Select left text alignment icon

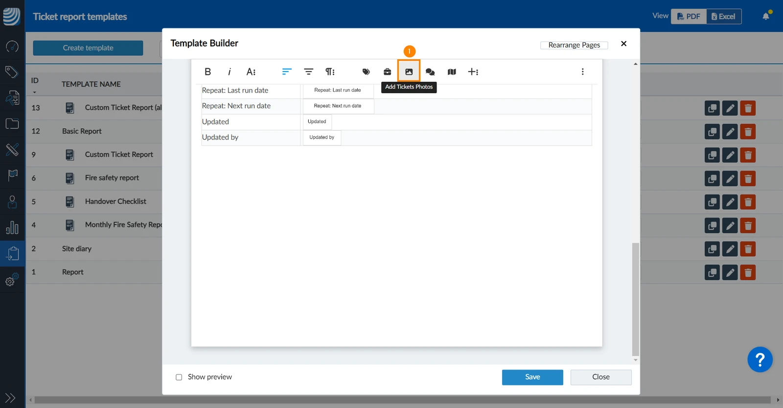287,72
